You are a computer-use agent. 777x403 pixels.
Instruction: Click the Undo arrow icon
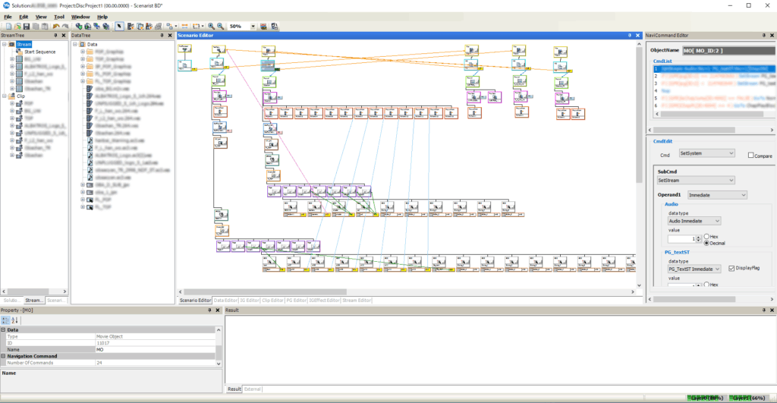56,27
